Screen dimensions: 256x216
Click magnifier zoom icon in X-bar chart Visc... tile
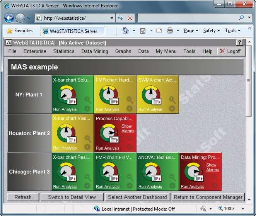click(x=88, y=139)
